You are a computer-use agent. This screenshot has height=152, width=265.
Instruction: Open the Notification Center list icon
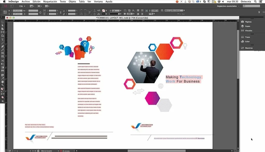tap(261, 2)
